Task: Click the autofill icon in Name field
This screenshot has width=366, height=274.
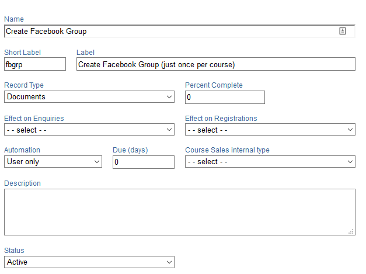Action: point(343,32)
